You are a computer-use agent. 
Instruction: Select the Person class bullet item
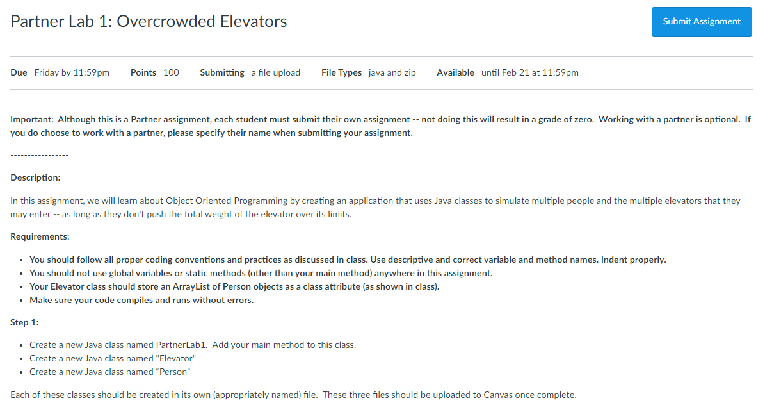tap(109, 372)
